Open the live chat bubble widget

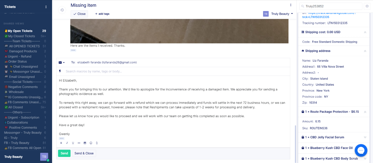click(361, 150)
